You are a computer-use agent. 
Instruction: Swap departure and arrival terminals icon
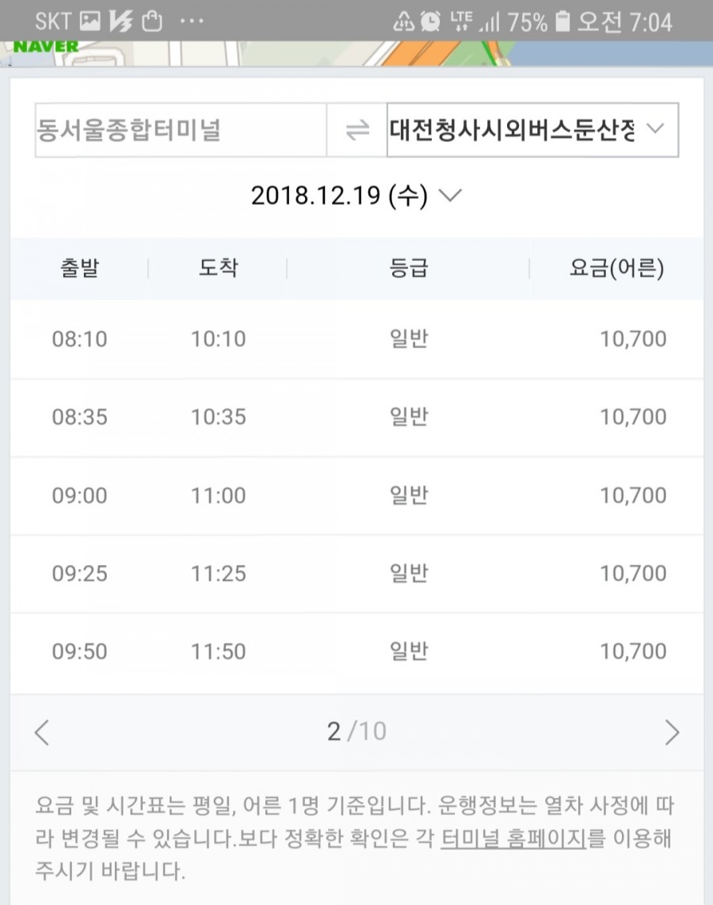357,130
